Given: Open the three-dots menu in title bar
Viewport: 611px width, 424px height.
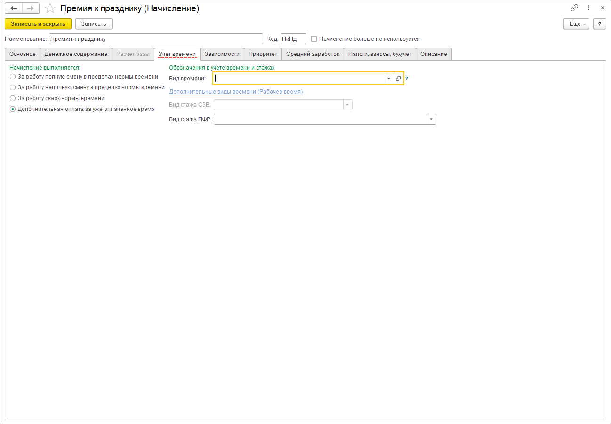Looking at the screenshot, I should (x=588, y=8).
